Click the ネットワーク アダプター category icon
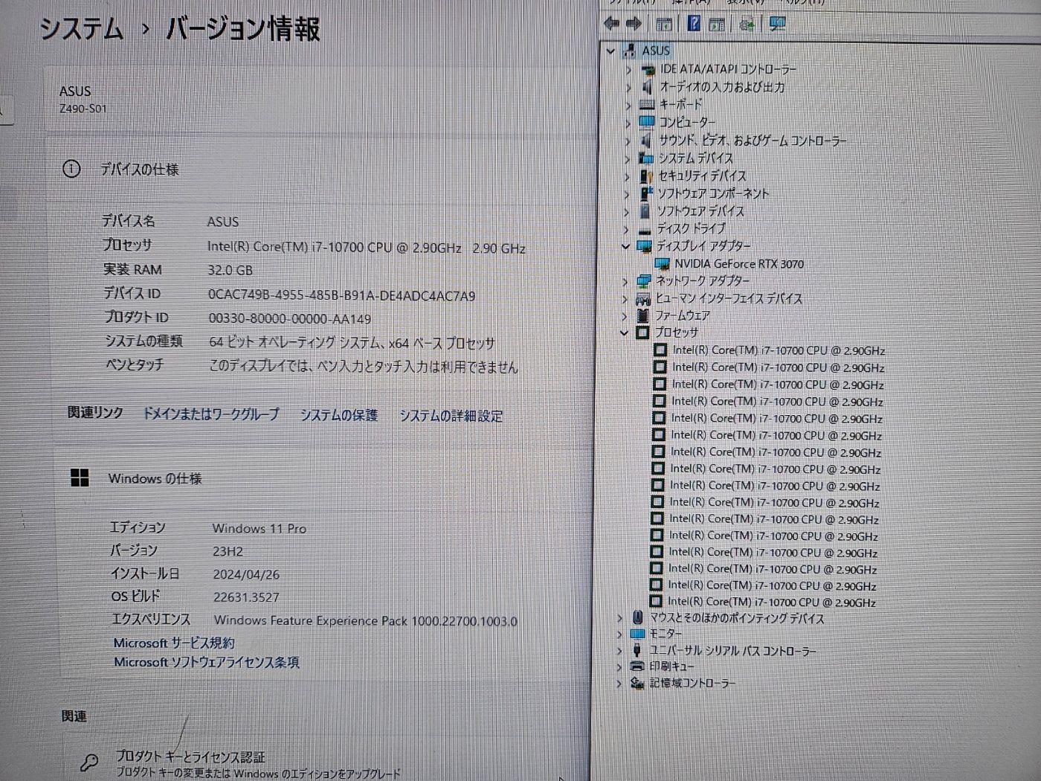 coord(644,281)
